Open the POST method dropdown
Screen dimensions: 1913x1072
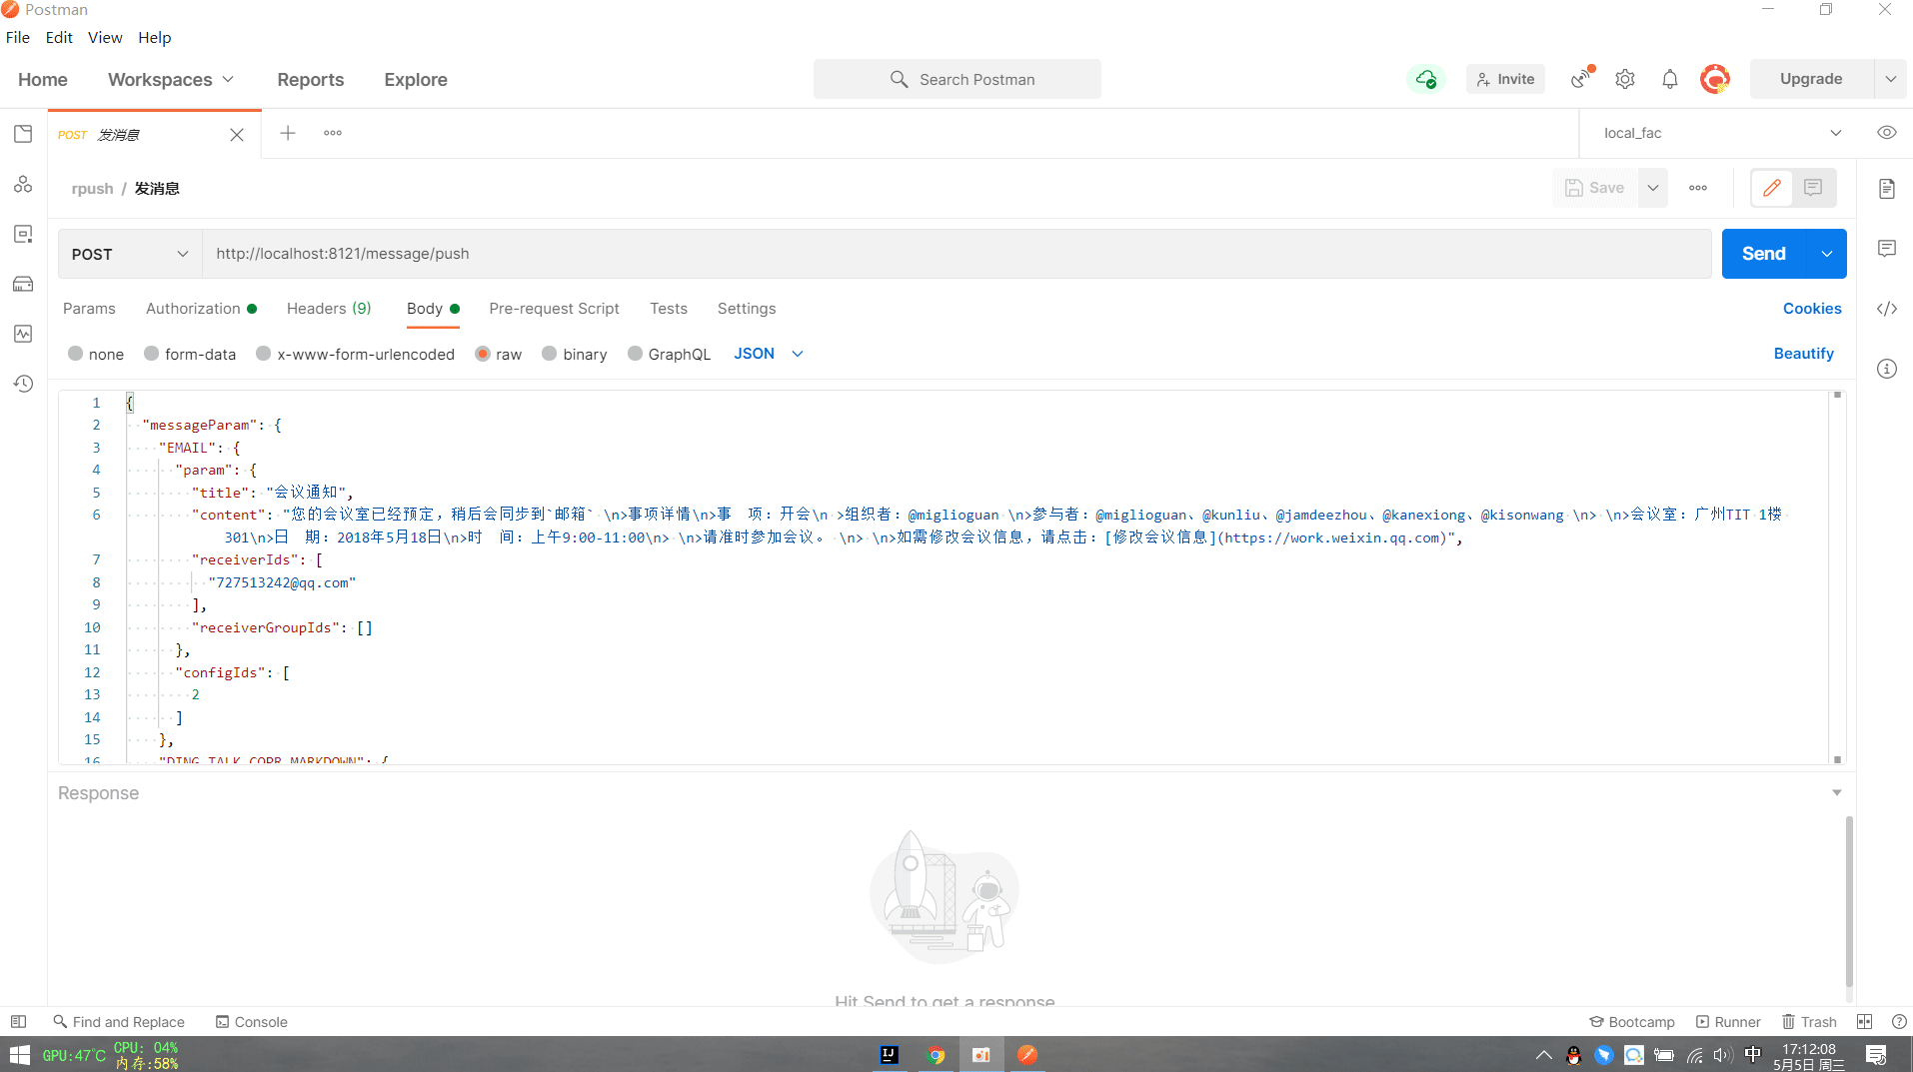click(130, 254)
